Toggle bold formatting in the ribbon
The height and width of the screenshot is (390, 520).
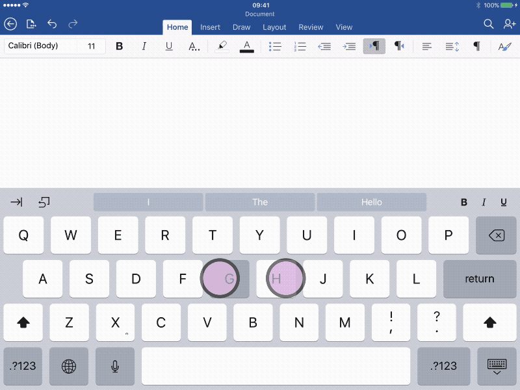[120, 46]
